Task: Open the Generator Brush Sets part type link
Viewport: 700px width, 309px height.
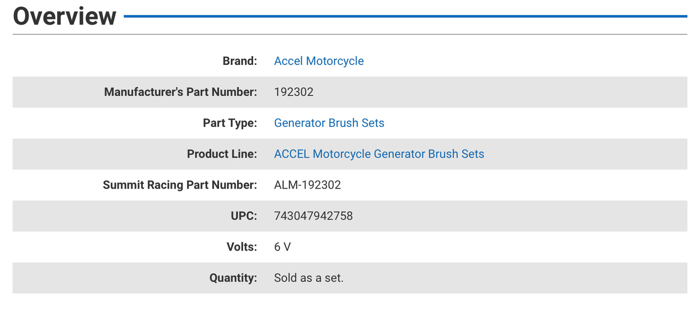Action: click(x=329, y=123)
